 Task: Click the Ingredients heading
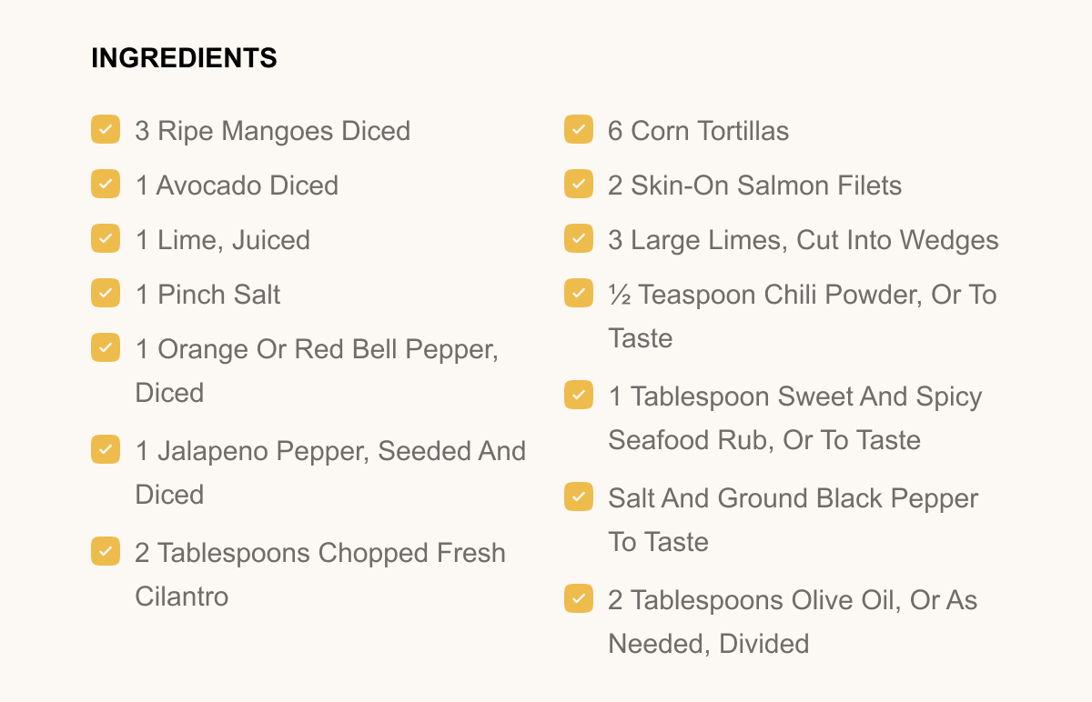coord(184,58)
